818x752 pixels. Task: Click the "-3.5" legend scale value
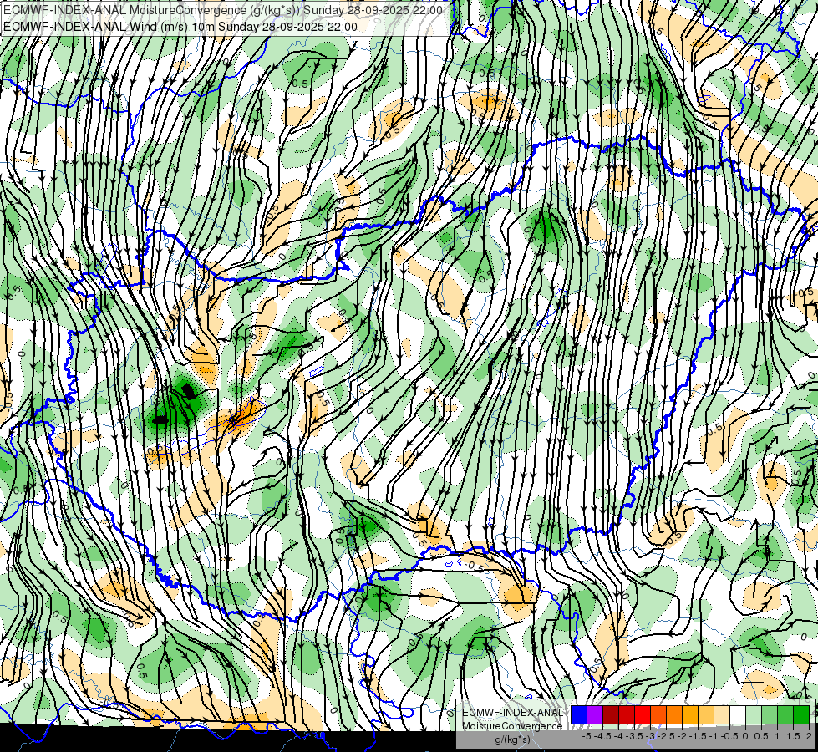(634, 736)
